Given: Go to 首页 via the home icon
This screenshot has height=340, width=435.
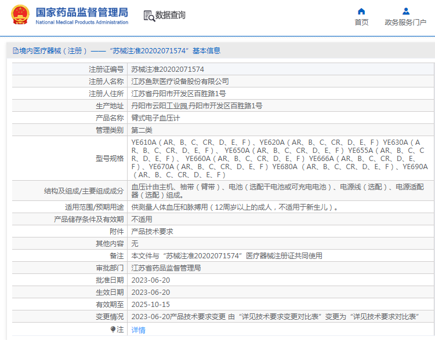Looking at the screenshot, I should point(361,12).
